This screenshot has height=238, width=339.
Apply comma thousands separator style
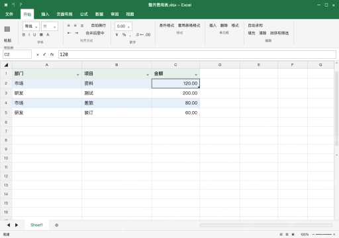pos(130,35)
